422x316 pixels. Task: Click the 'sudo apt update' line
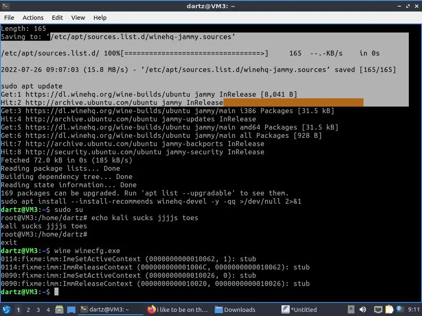click(x=31, y=86)
